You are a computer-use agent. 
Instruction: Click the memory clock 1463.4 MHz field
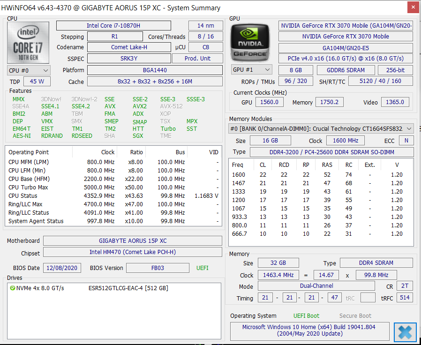coord(278,275)
